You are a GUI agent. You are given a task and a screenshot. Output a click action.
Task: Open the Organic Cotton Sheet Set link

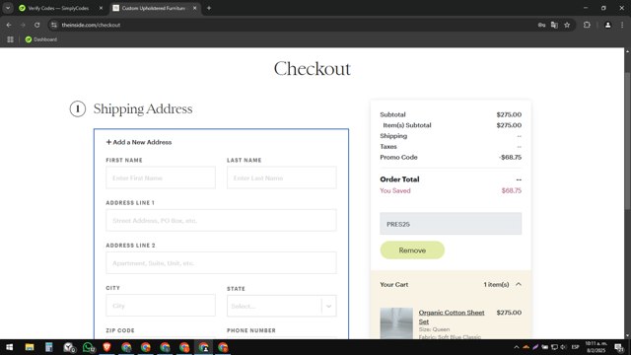pos(452,317)
